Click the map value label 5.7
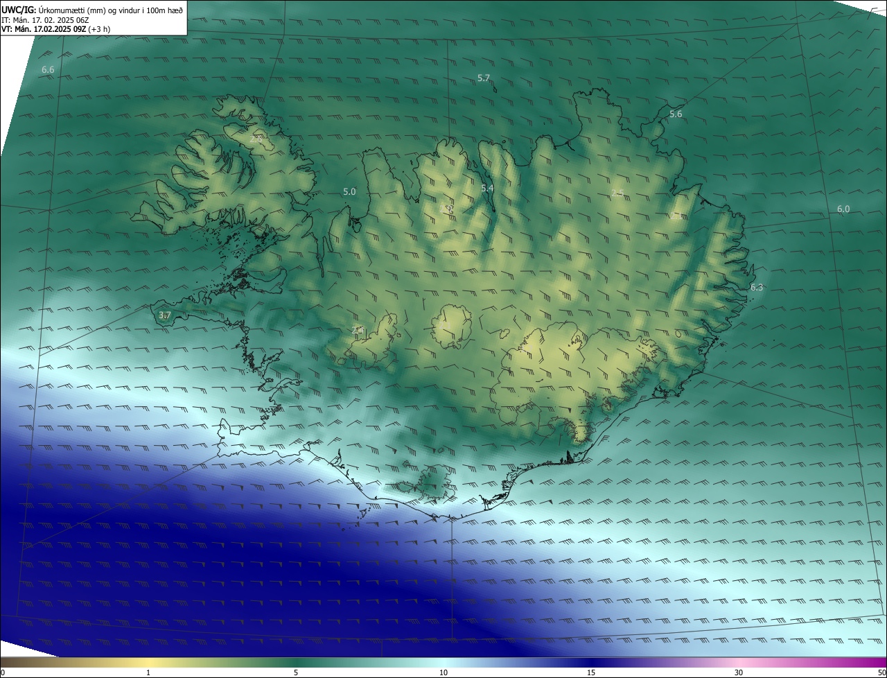Image resolution: width=887 pixels, height=678 pixels. 484,78
